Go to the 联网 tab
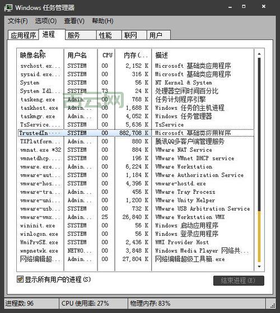Viewport: 280px width, 313px height. pyautogui.click(x=134, y=35)
